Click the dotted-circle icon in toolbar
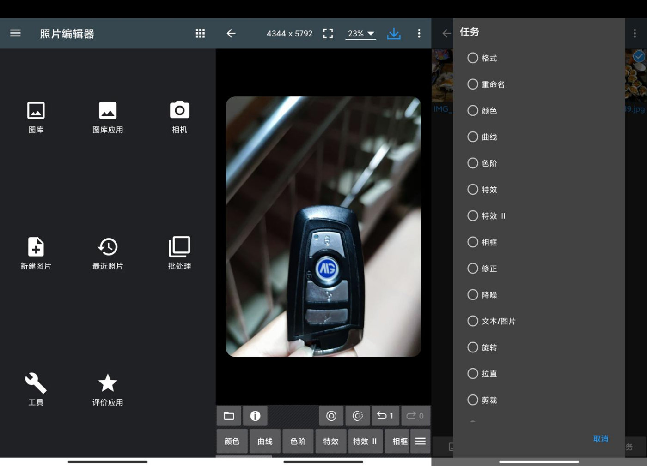This screenshot has height=466, width=647. (358, 416)
